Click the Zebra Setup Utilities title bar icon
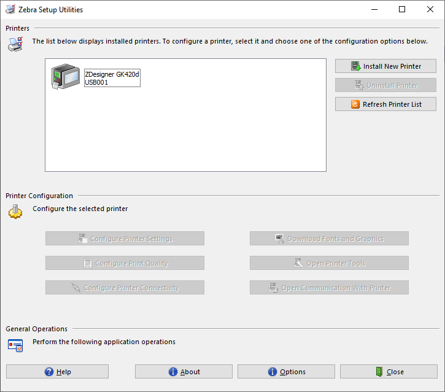The image size is (445, 392). pyautogui.click(x=10, y=10)
